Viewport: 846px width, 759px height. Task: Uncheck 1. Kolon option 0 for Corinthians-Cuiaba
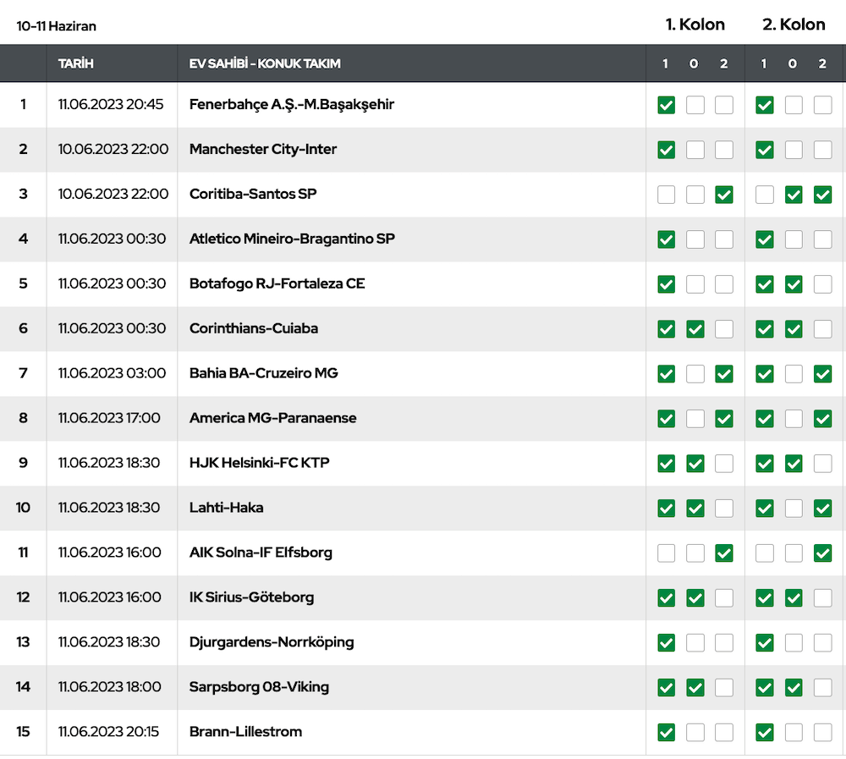(695, 329)
